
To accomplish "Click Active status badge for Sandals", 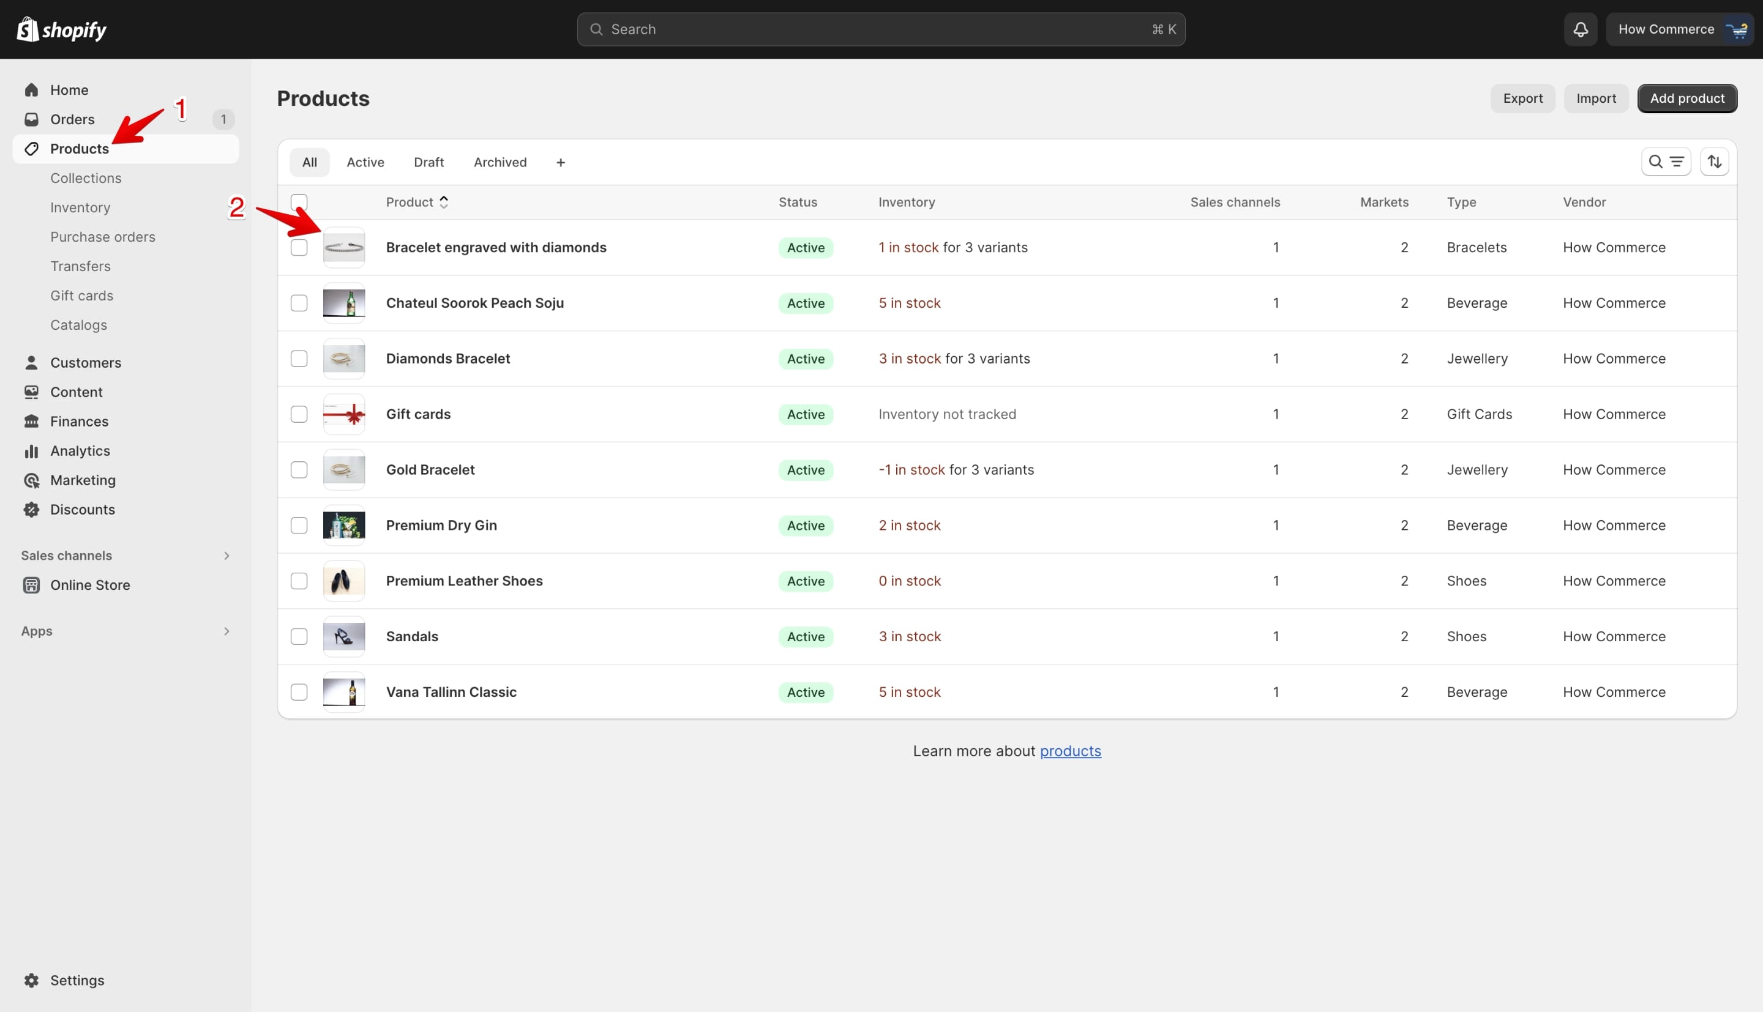I will point(806,637).
